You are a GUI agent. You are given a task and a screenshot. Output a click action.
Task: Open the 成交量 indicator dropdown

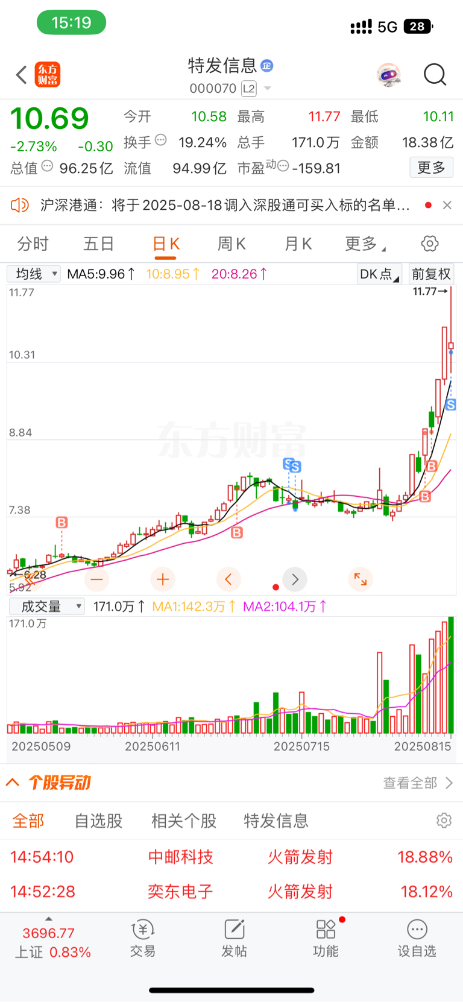pos(46,607)
